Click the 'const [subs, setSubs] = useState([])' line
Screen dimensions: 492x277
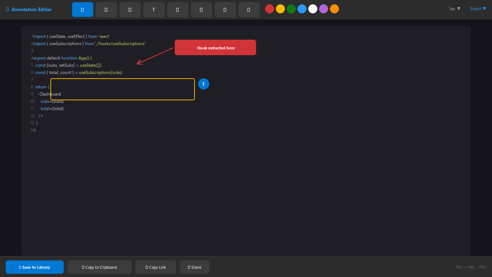pos(68,65)
